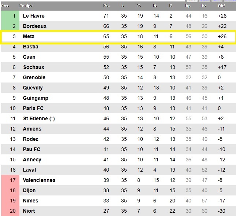Image resolution: width=236 pixels, height=216 pixels.
Task: Click the Diff. column header
Action: coord(222,6)
